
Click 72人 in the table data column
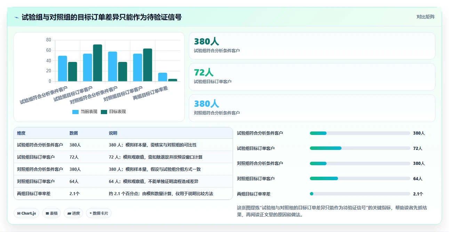74,157
